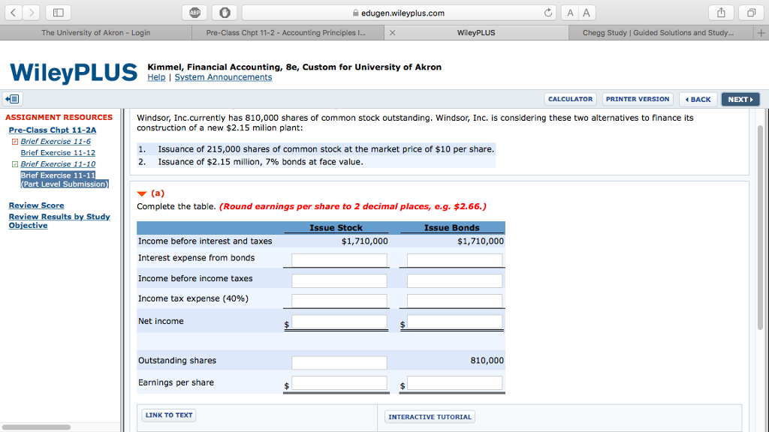Viewport: 769px width, 432px height.
Task: Click Income before income taxes field, Issue Bonds
Action: click(x=454, y=280)
